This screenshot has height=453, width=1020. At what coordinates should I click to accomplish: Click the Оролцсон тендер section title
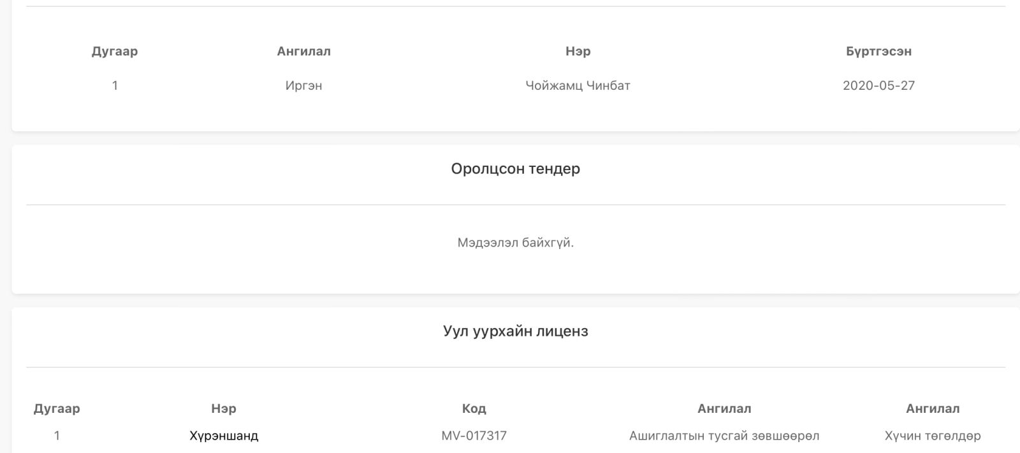515,169
